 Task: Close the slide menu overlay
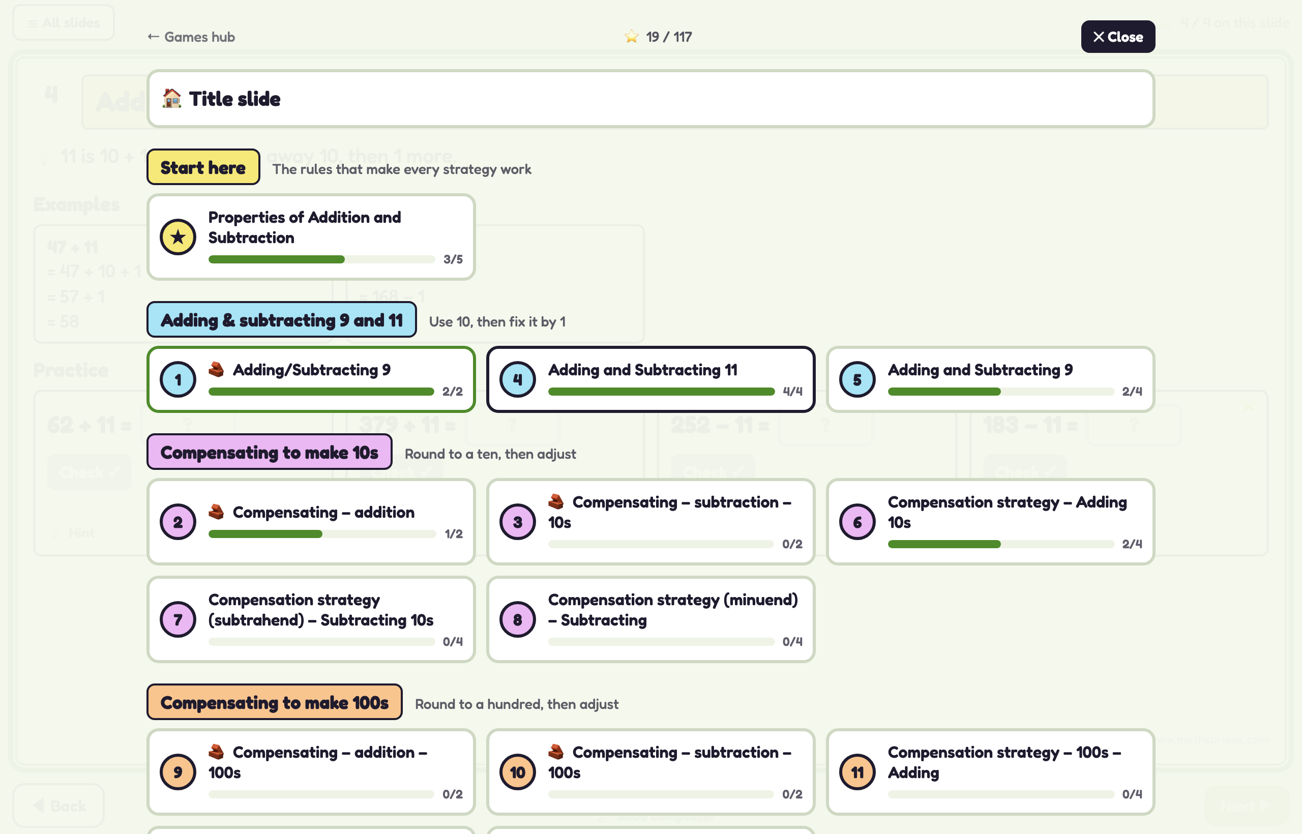[x=1118, y=37]
